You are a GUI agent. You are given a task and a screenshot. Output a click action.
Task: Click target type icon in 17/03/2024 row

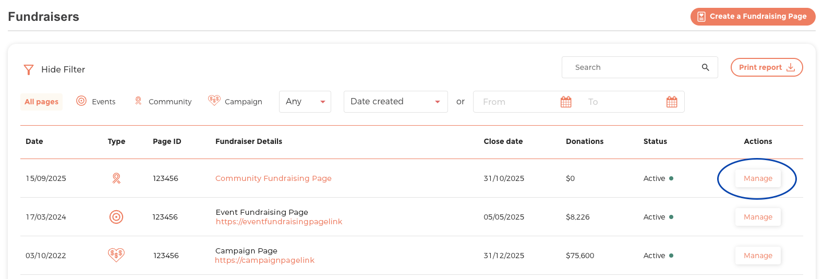[x=116, y=217]
